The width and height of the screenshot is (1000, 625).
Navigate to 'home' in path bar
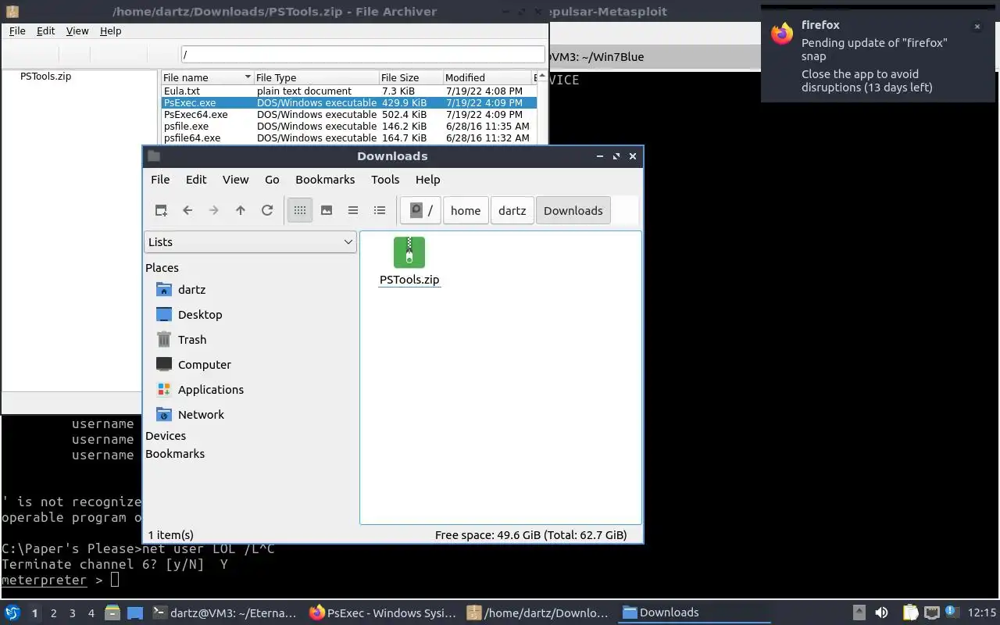pyautogui.click(x=466, y=210)
